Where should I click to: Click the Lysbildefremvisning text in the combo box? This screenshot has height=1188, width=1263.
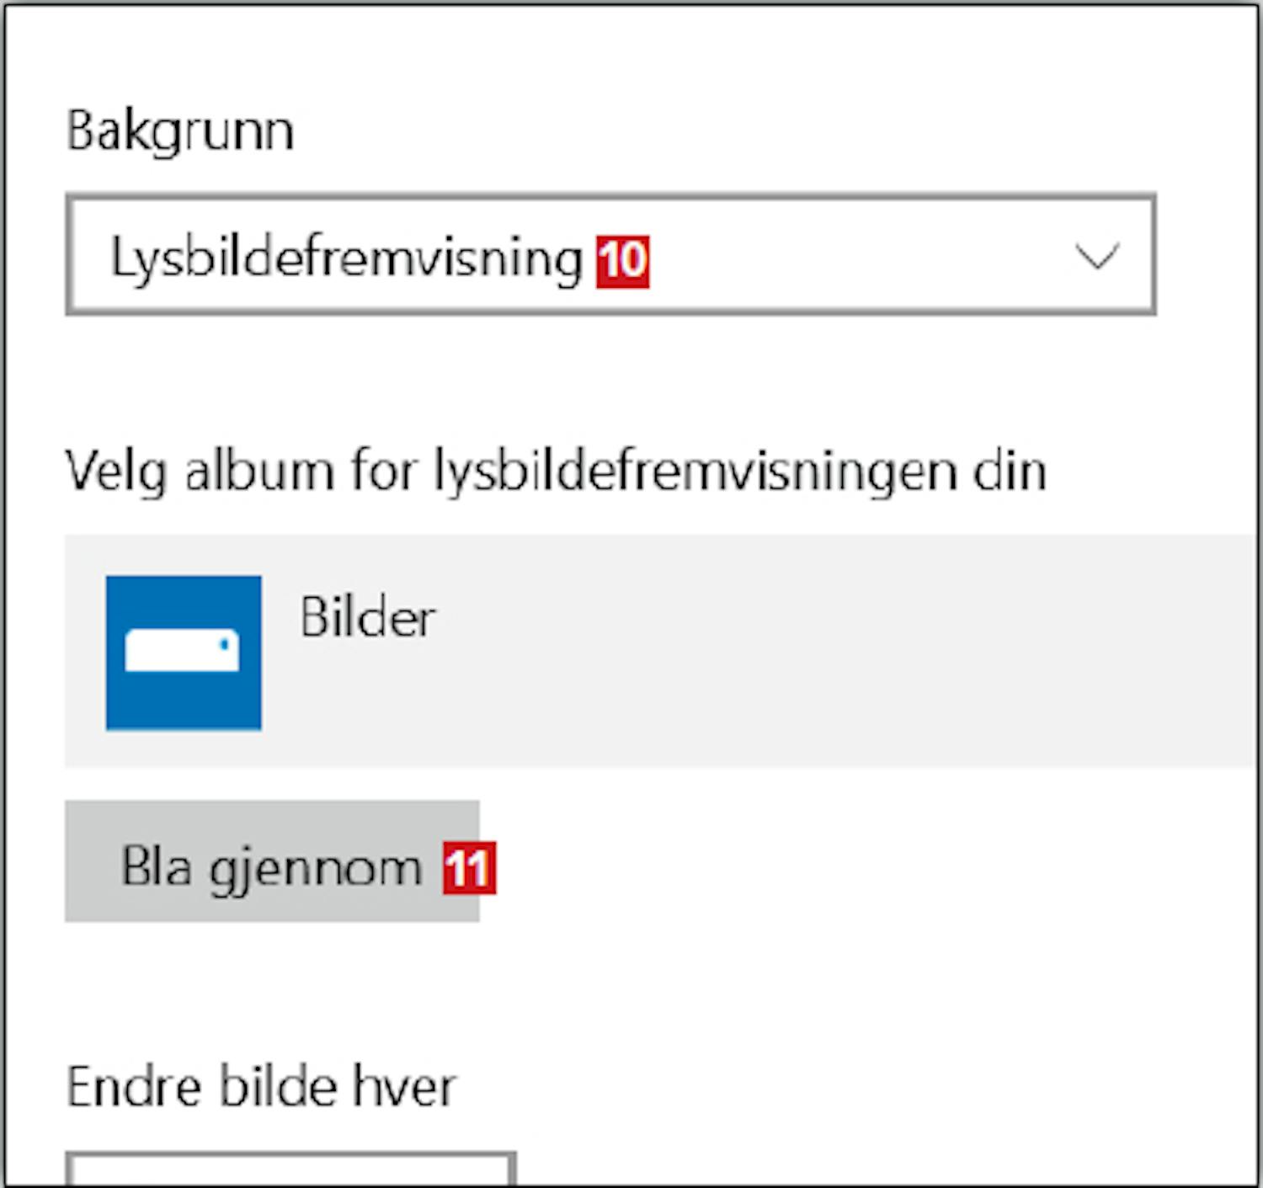tap(347, 259)
